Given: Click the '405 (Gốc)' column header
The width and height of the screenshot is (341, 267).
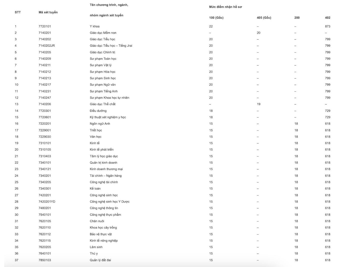Looking at the screenshot, I should (264, 18).
